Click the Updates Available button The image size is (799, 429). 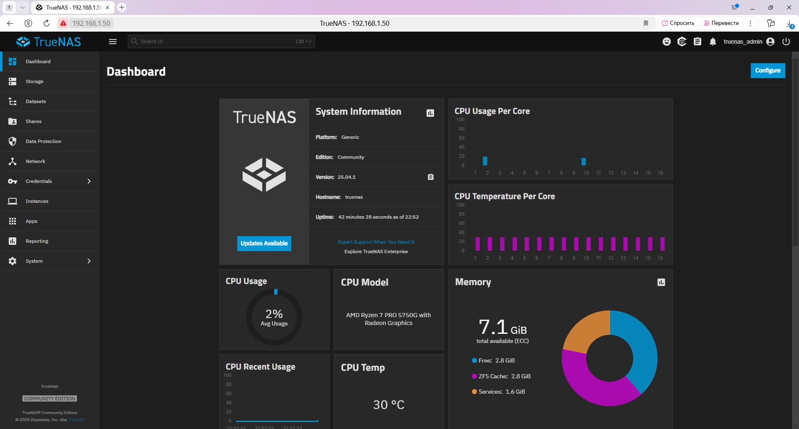point(264,244)
